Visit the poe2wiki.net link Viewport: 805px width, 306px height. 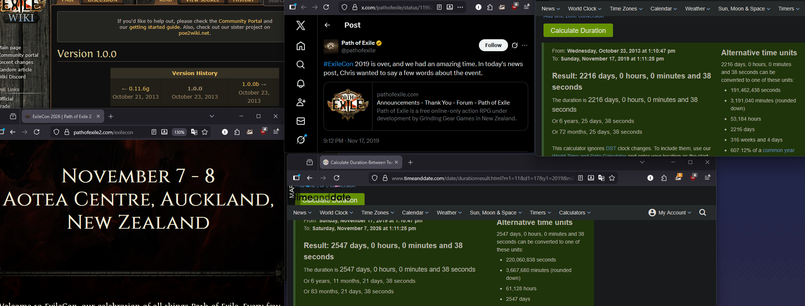point(194,33)
